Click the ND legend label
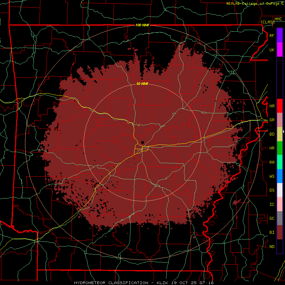The image size is (285, 285). [272, 247]
